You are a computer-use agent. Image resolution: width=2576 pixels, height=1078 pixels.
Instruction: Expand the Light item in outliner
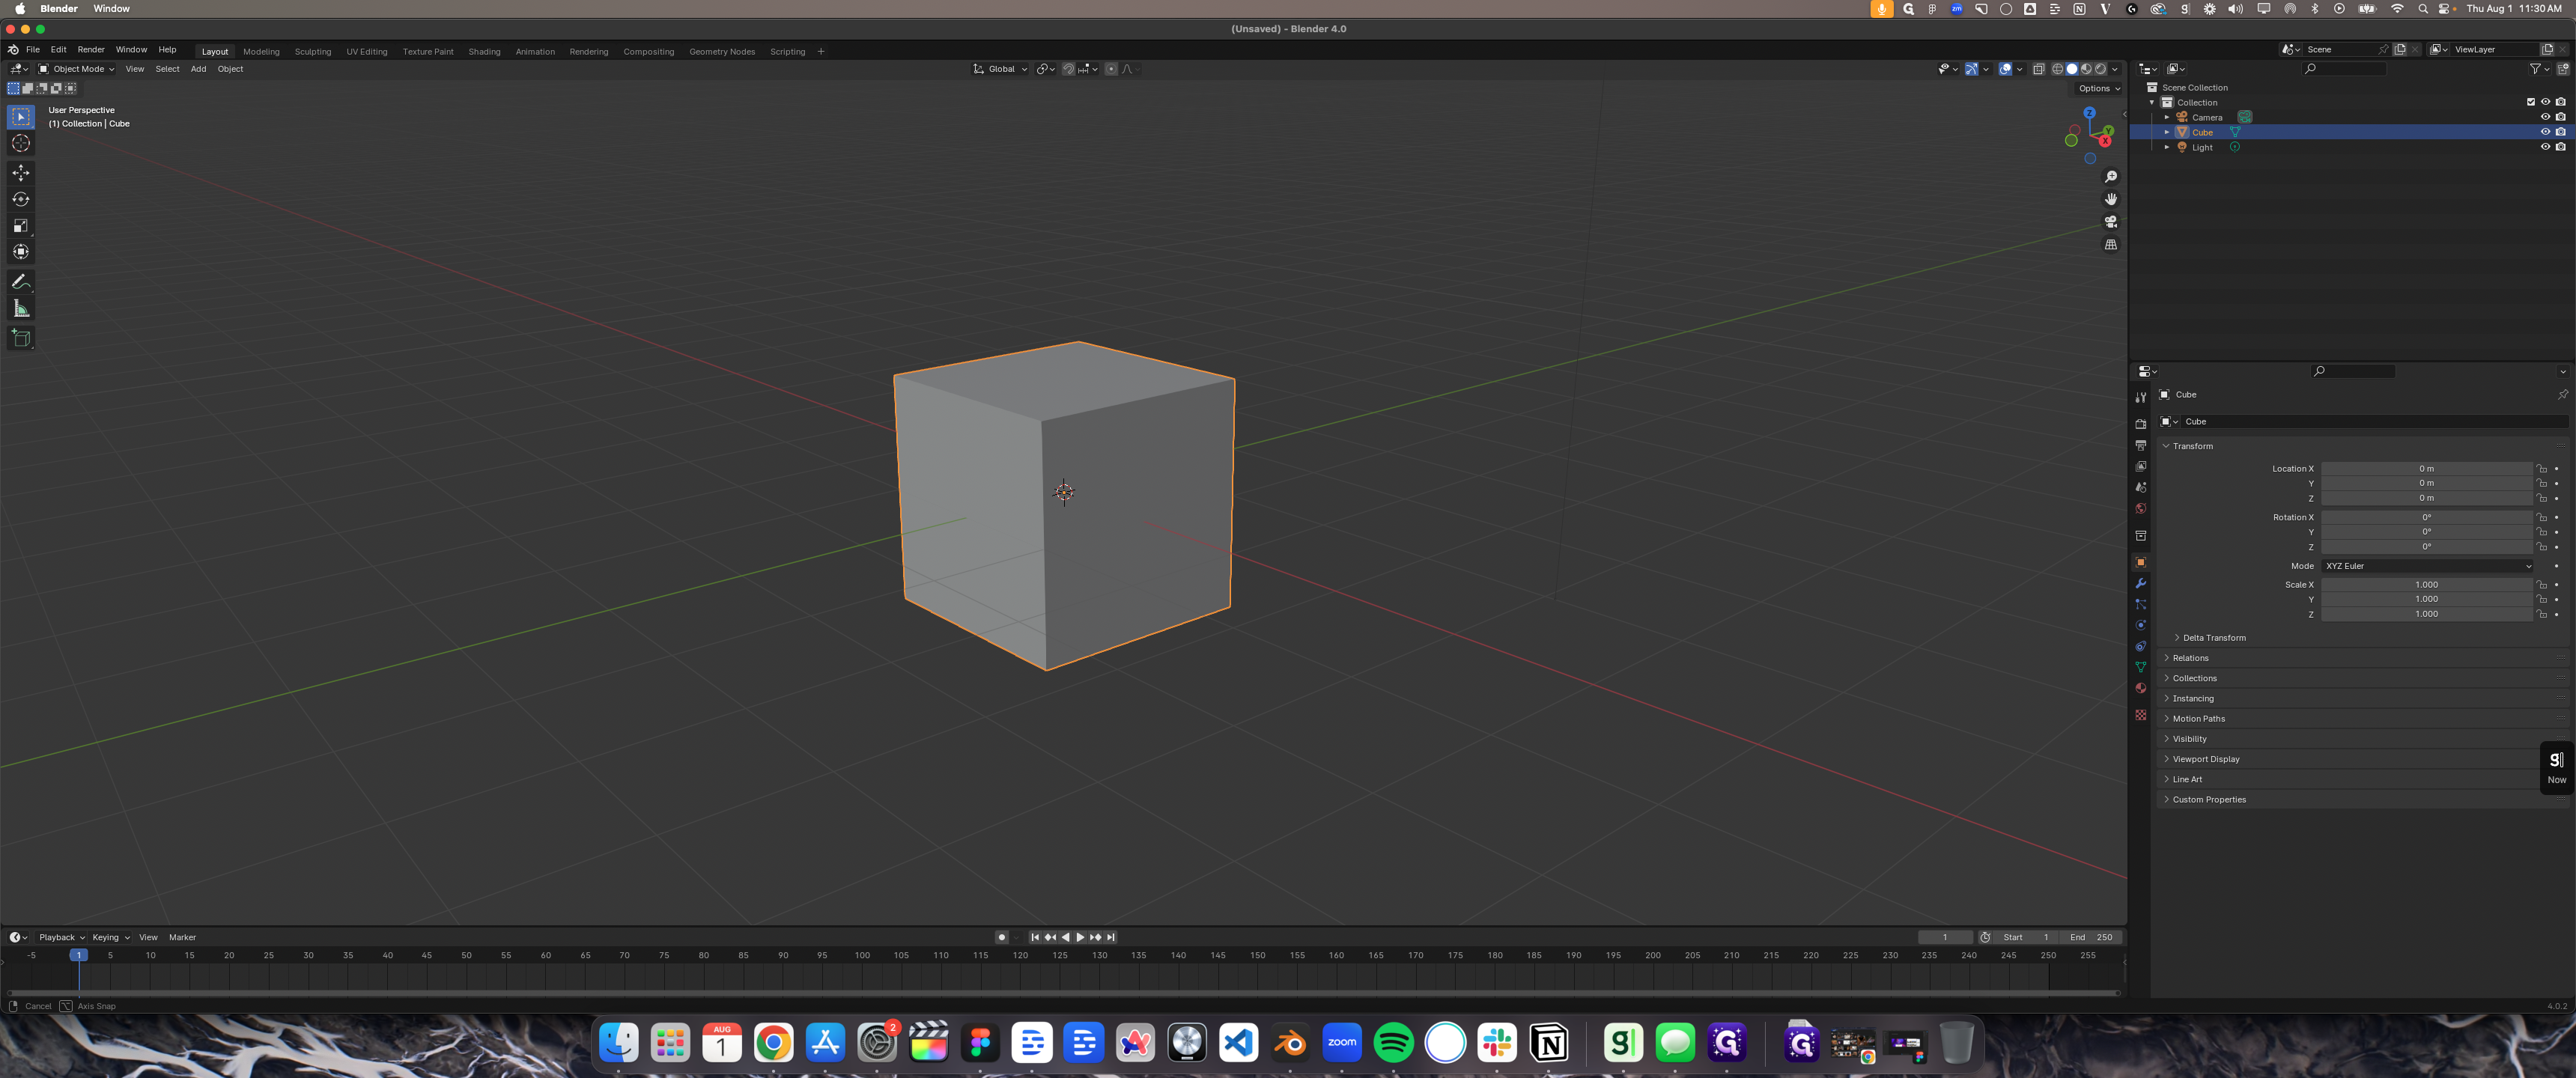2167,147
